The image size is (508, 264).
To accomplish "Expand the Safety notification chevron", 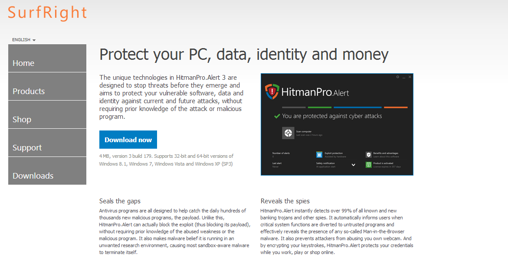I will click(x=354, y=165).
